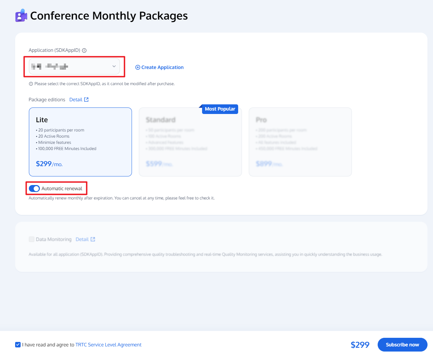This screenshot has height=356, width=433.
Task: Click the dropdown chevron in the application selector
Action: (114, 66)
